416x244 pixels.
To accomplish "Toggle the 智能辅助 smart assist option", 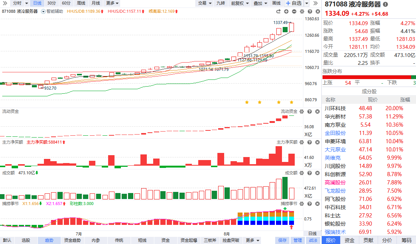I will pos(52,11).
